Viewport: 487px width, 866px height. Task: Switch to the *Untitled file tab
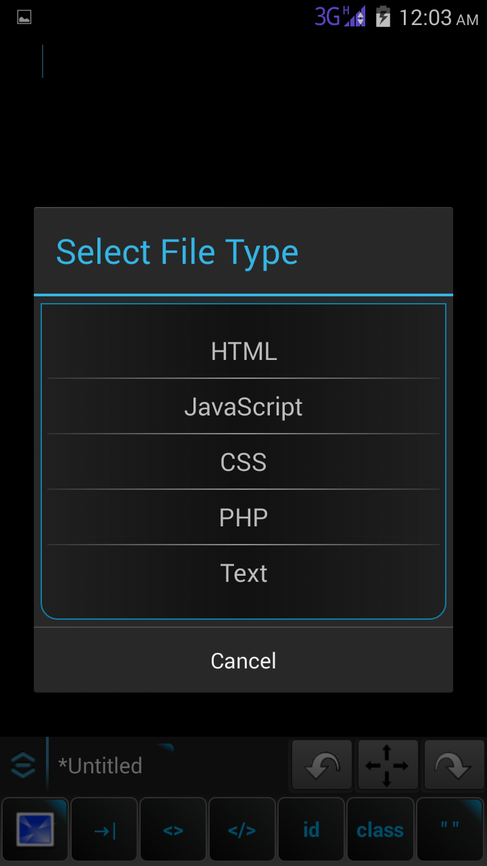point(101,766)
